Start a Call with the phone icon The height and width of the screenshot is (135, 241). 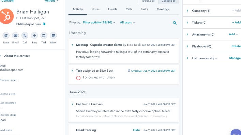point(25,36)
